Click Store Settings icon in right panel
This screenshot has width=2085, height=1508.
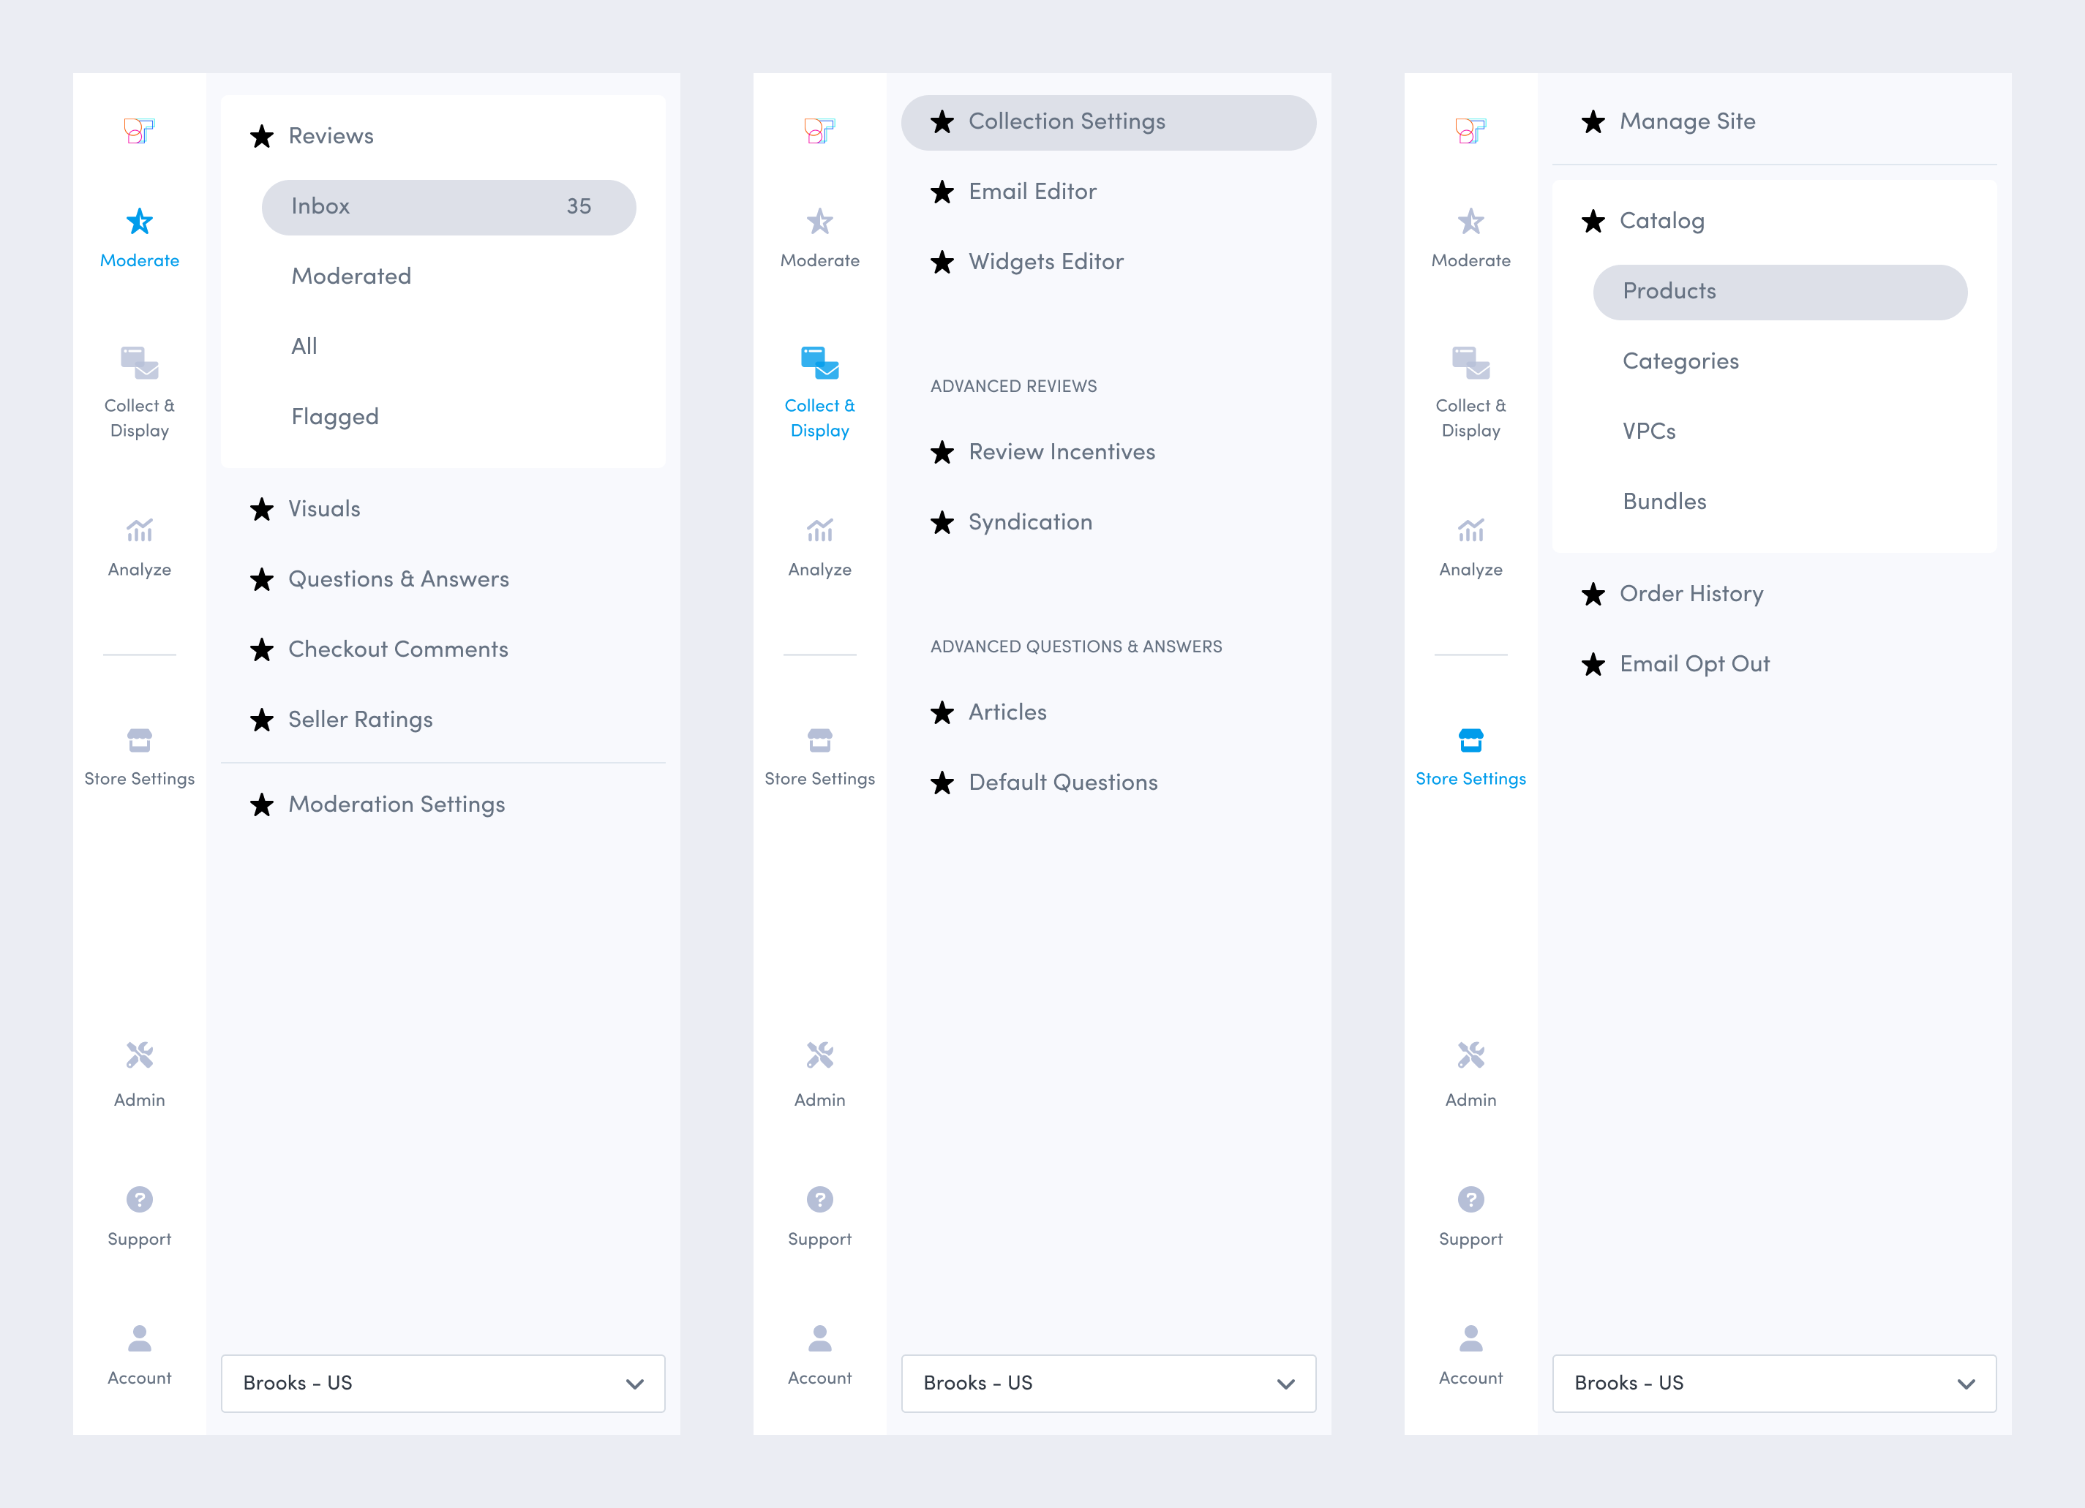(x=1470, y=741)
